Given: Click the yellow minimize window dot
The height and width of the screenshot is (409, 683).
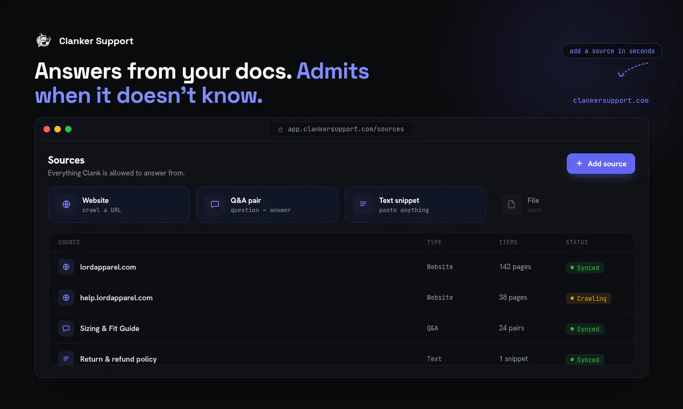Looking at the screenshot, I should click(58, 129).
